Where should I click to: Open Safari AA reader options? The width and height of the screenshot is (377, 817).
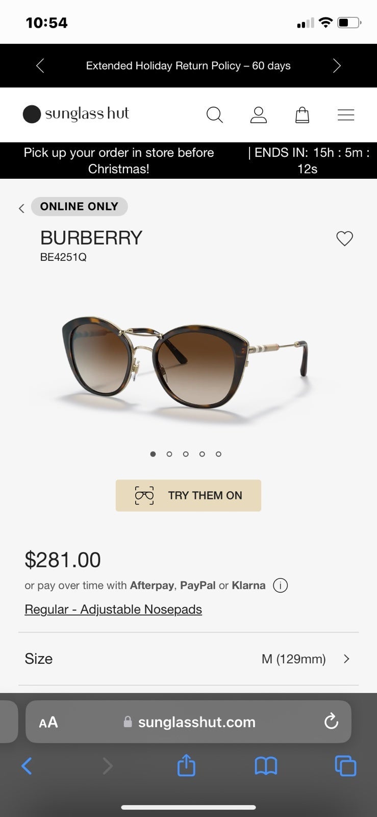point(48,722)
